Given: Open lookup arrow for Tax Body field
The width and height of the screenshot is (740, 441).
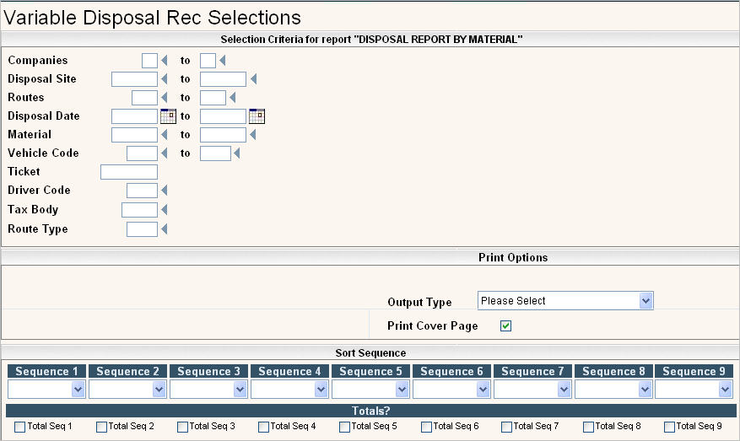Looking at the screenshot, I should [165, 209].
